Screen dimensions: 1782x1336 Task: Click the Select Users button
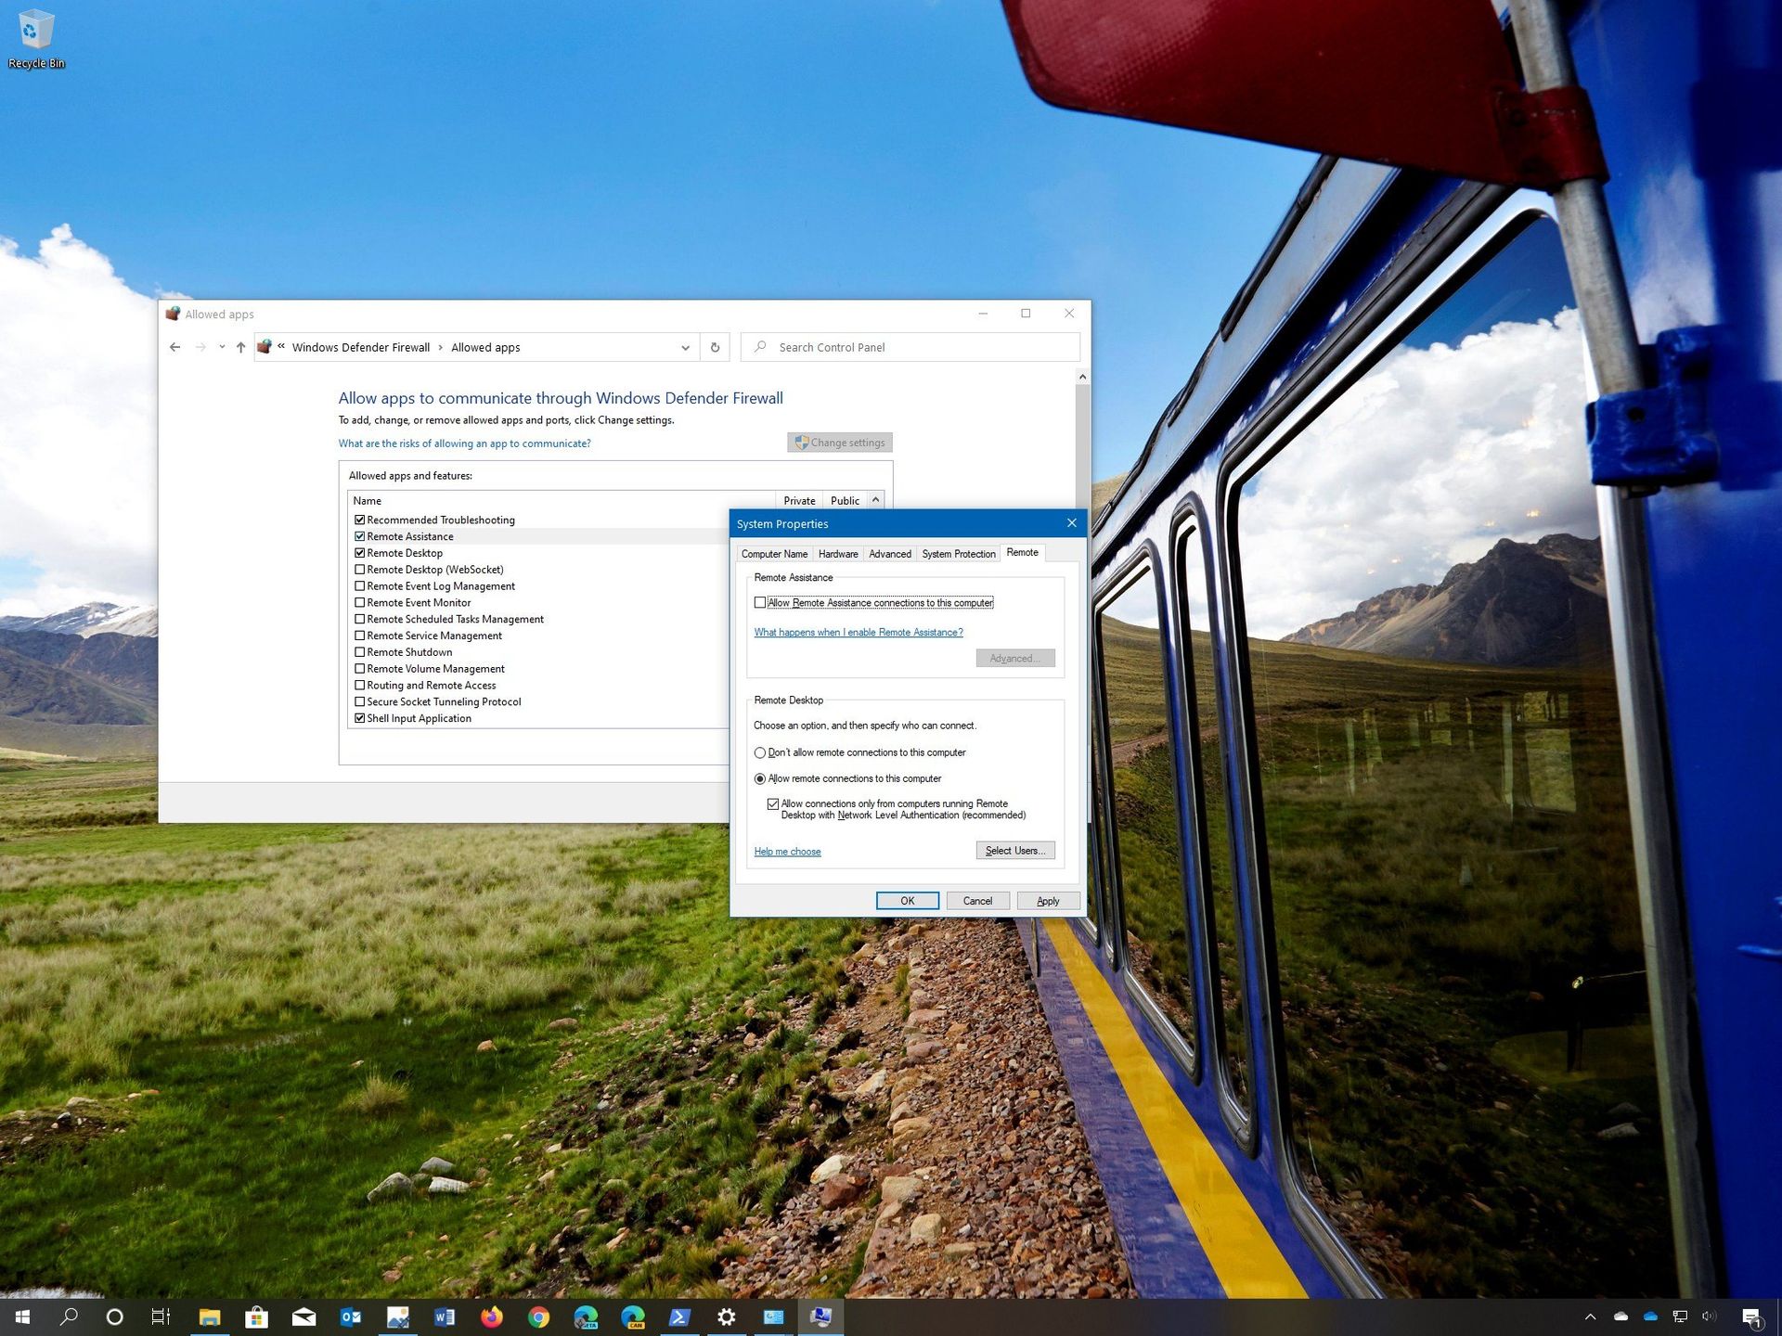click(x=1014, y=850)
